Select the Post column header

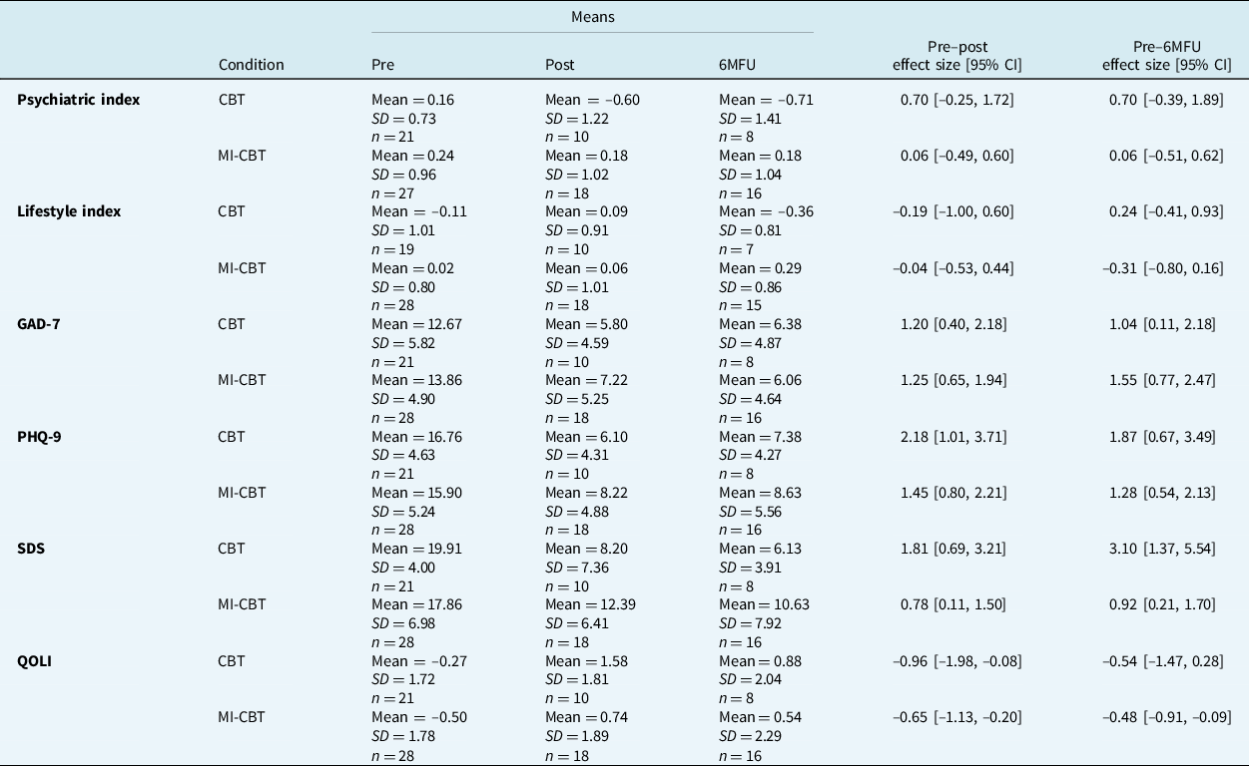pos(559,65)
